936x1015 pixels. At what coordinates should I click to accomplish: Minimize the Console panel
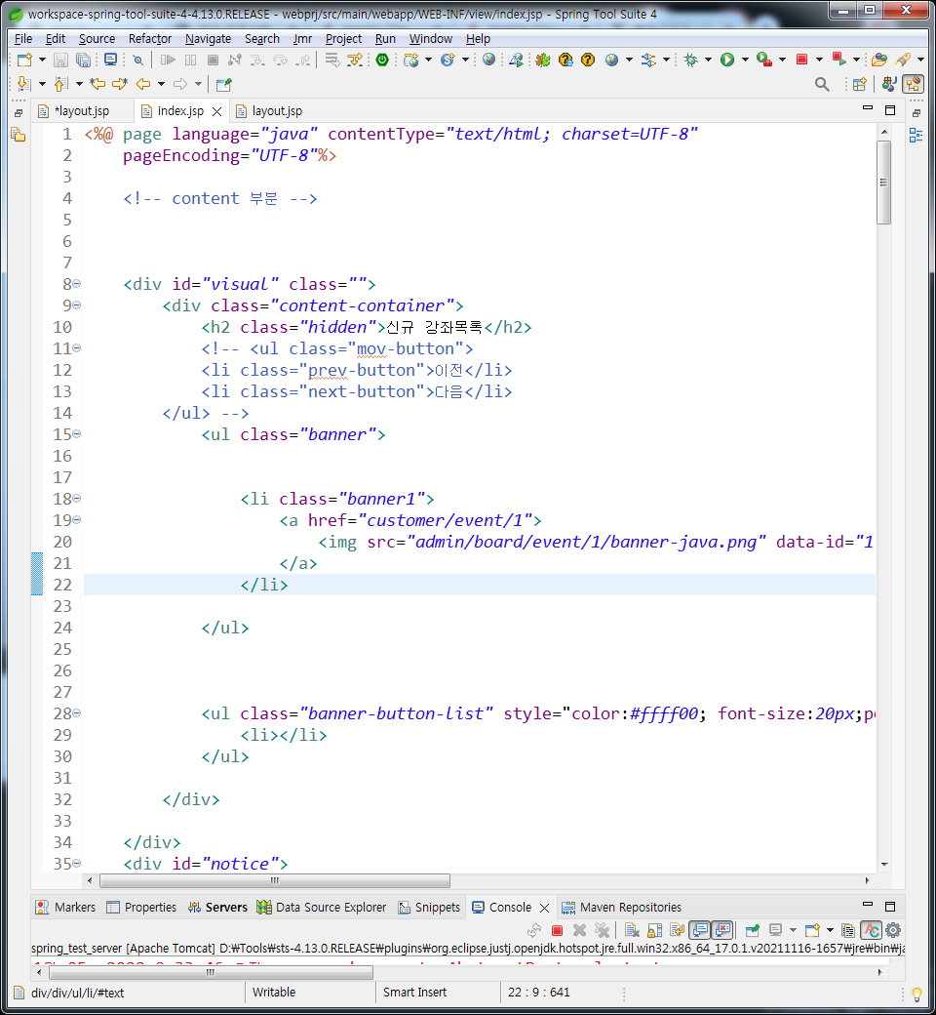[x=868, y=904]
